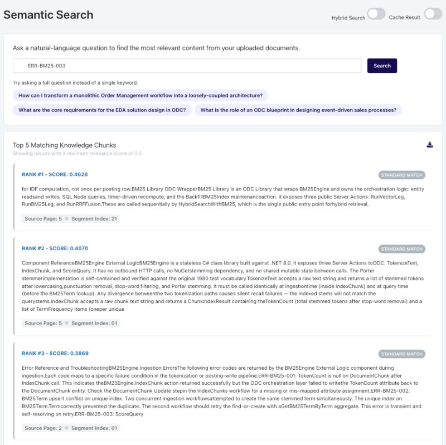Enable the Hybrid Search toggle

tap(376, 13)
